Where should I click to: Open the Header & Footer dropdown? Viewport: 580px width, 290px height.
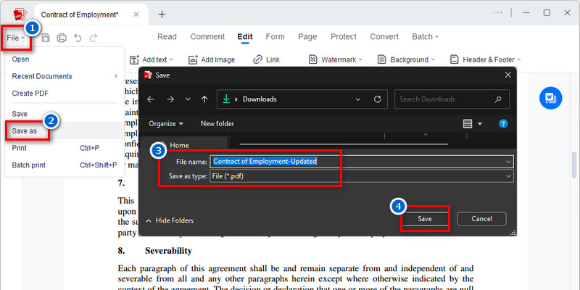(485, 59)
